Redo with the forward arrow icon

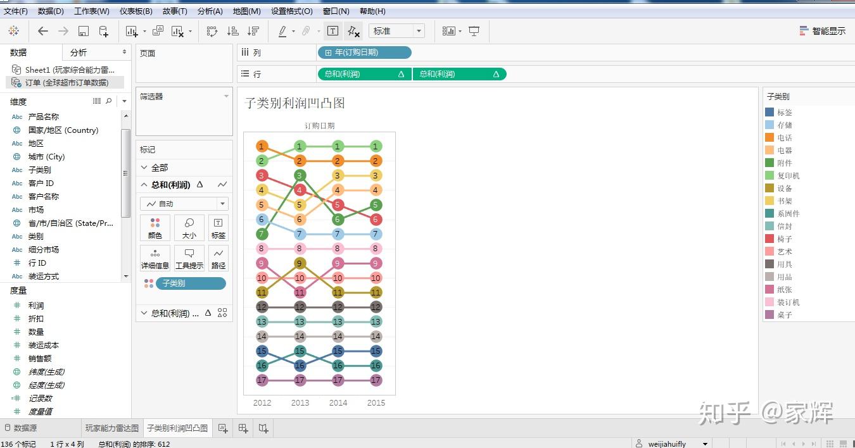[63, 31]
